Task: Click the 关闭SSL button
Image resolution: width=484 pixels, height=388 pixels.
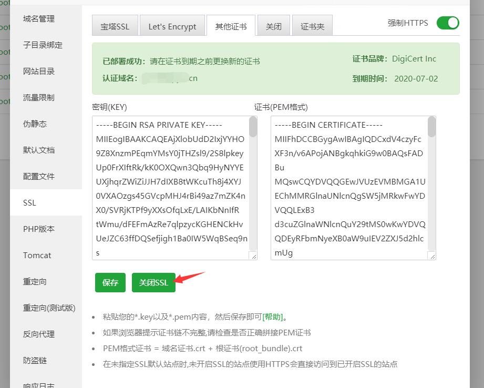Action: pyautogui.click(x=153, y=282)
